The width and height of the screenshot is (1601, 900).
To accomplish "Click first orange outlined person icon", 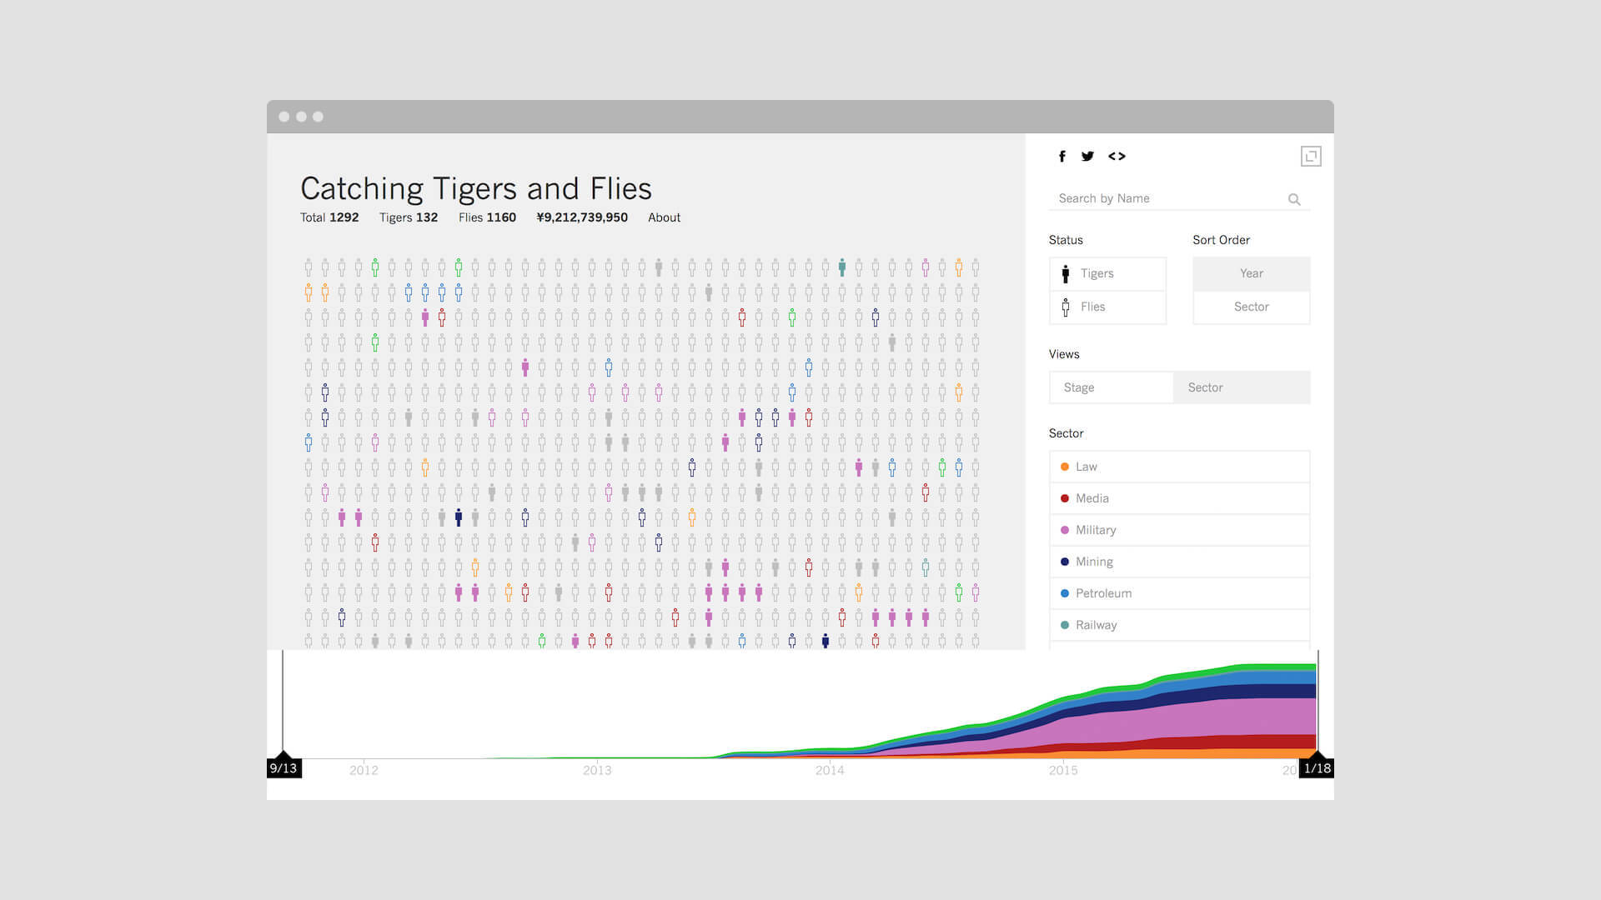I will [x=959, y=267].
